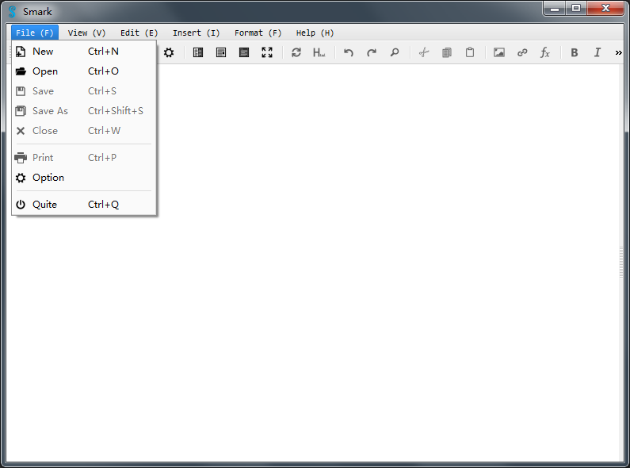This screenshot has height=468, width=630.
Task: Maximize the Smark window
Action: point(576,8)
